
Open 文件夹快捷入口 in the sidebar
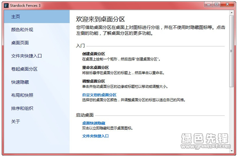(x=37, y=56)
